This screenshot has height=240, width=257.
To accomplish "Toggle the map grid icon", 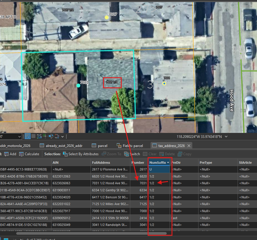I will [x=34, y=136].
